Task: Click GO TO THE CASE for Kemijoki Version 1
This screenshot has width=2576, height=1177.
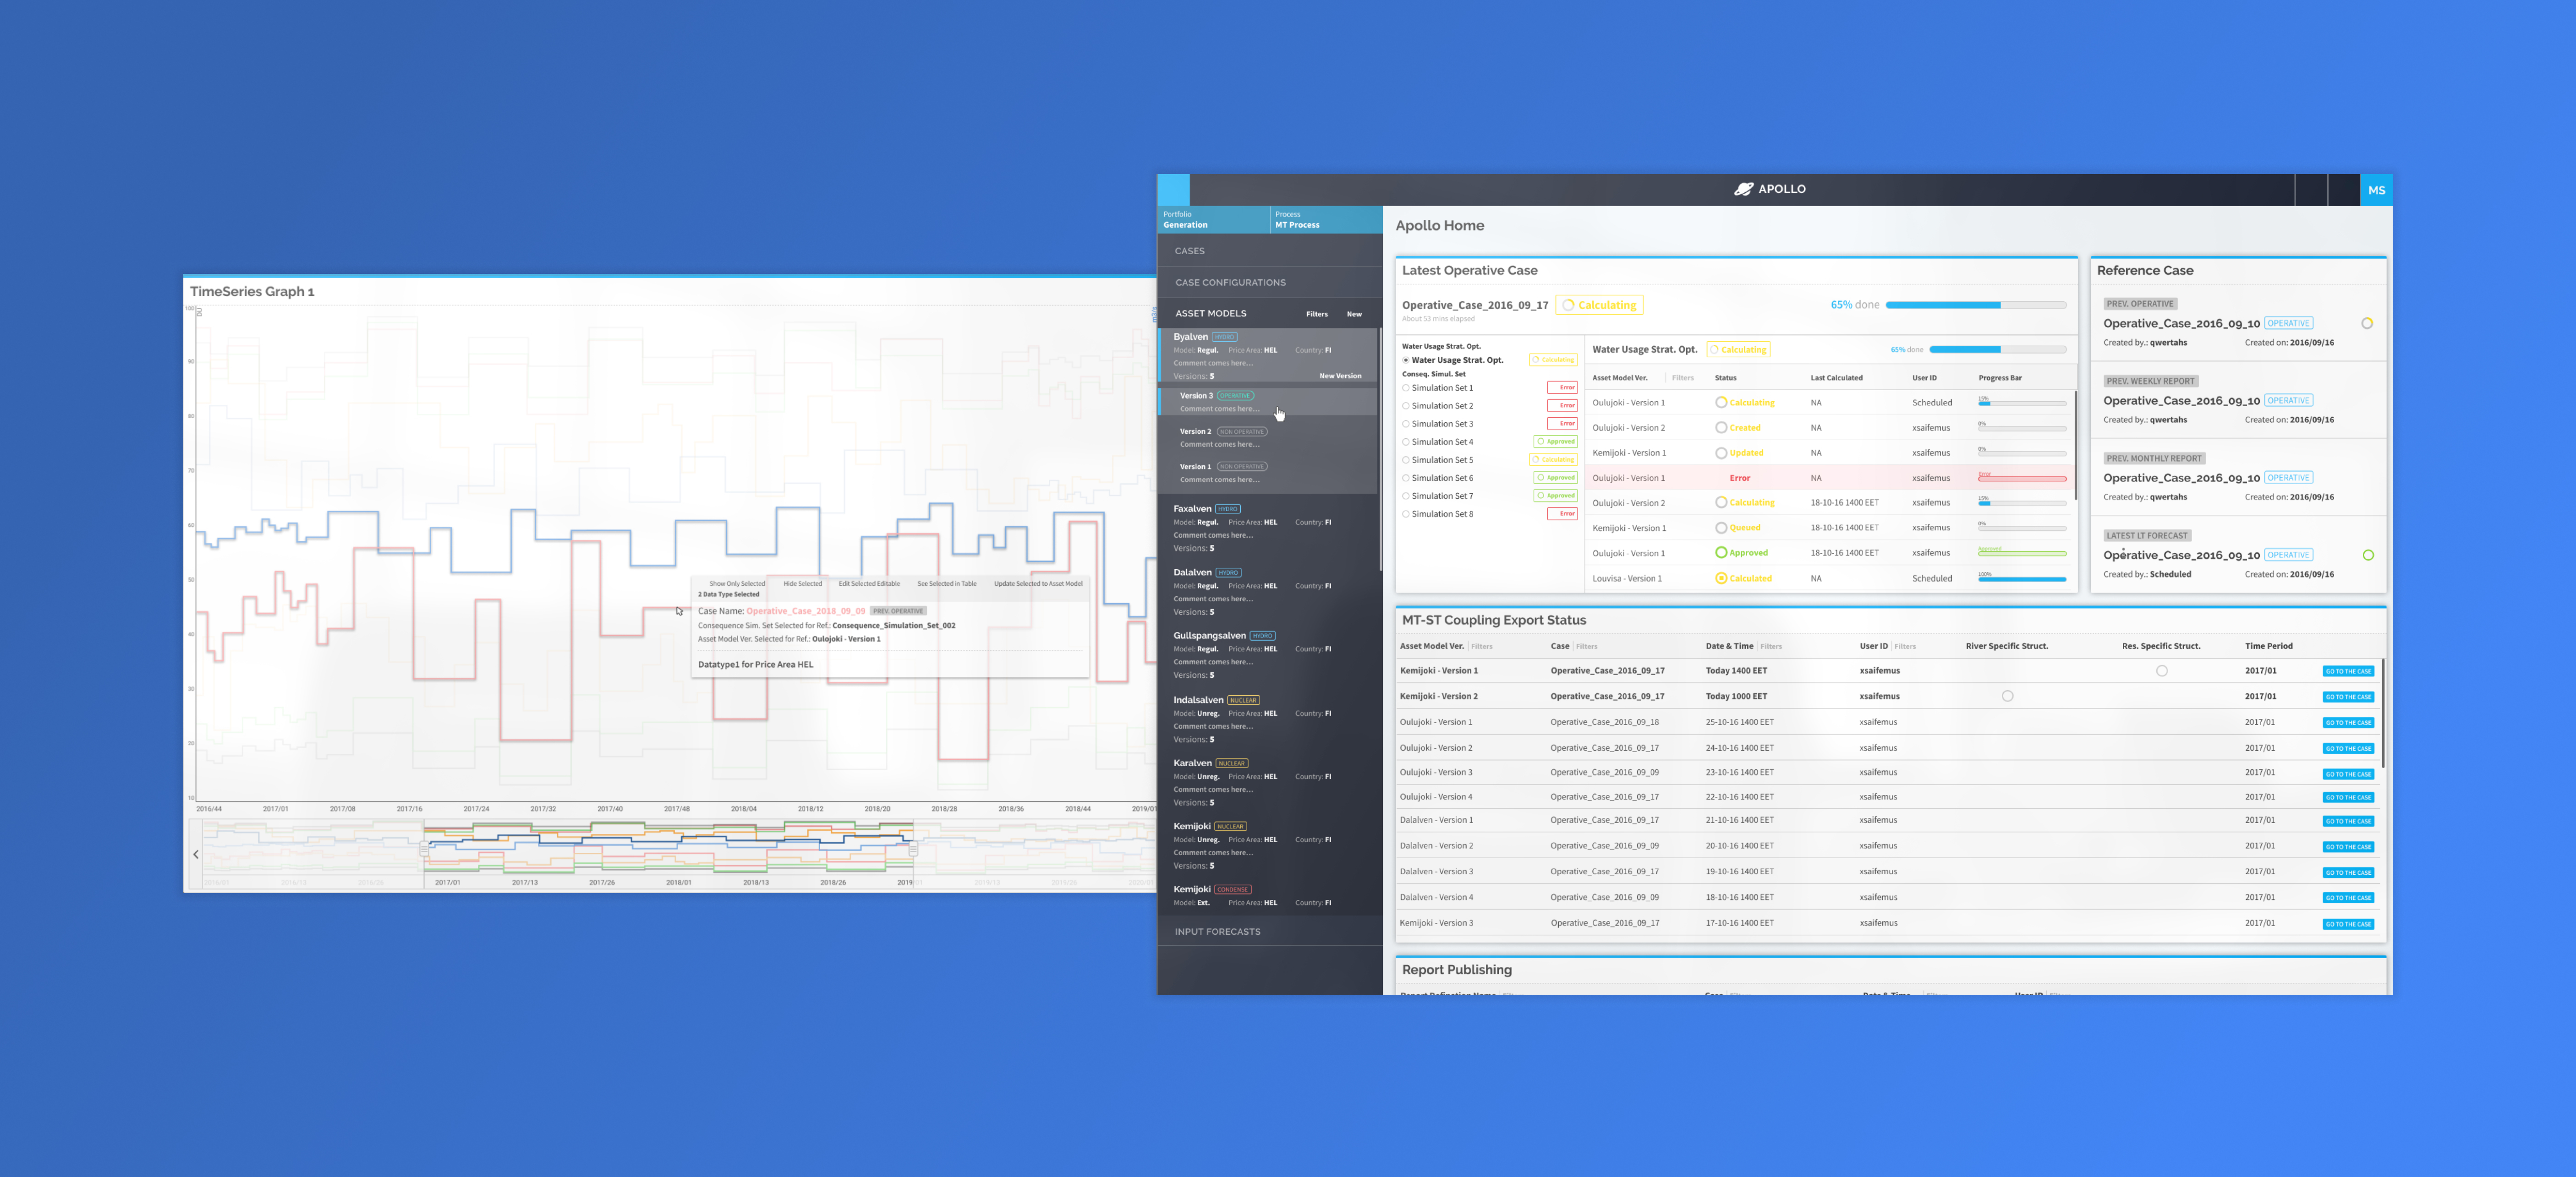Action: (x=2348, y=671)
